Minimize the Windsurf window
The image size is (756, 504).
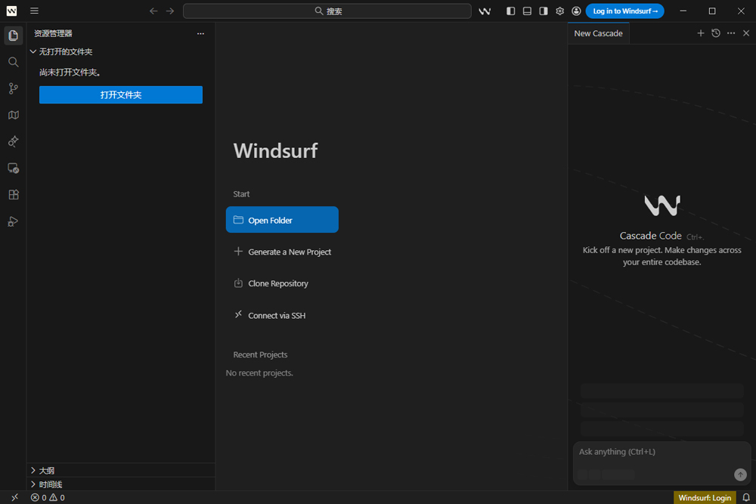pos(683,11)
